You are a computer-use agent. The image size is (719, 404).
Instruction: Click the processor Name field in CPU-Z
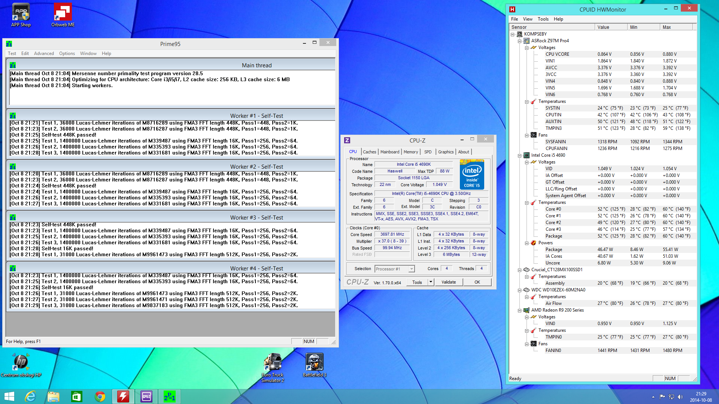point(413,164)
